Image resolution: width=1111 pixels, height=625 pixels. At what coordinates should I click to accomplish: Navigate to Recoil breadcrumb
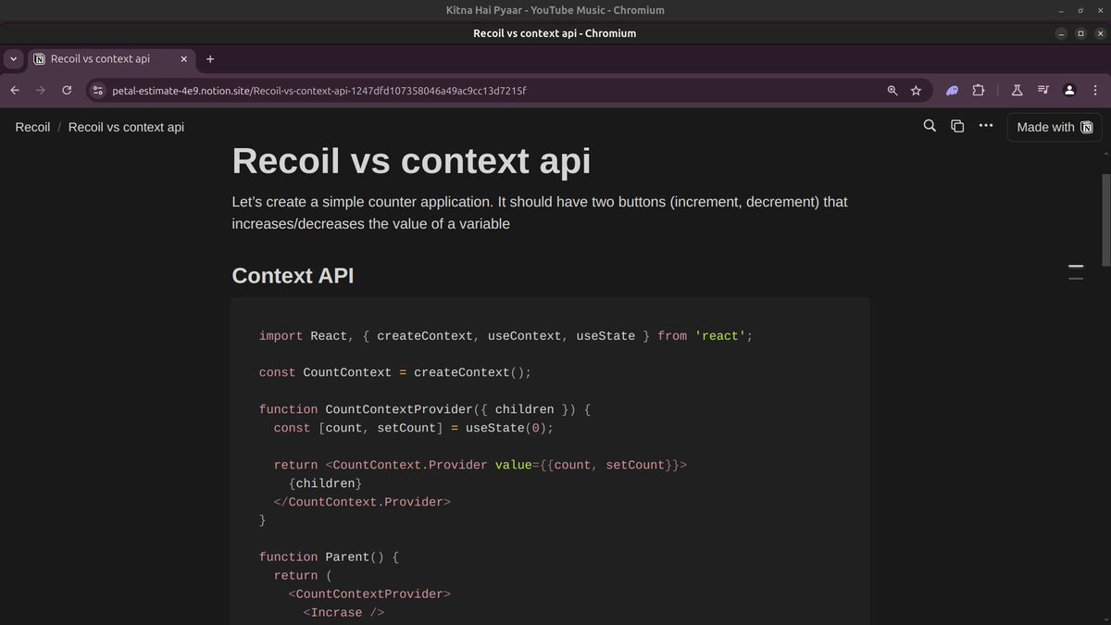32,127
